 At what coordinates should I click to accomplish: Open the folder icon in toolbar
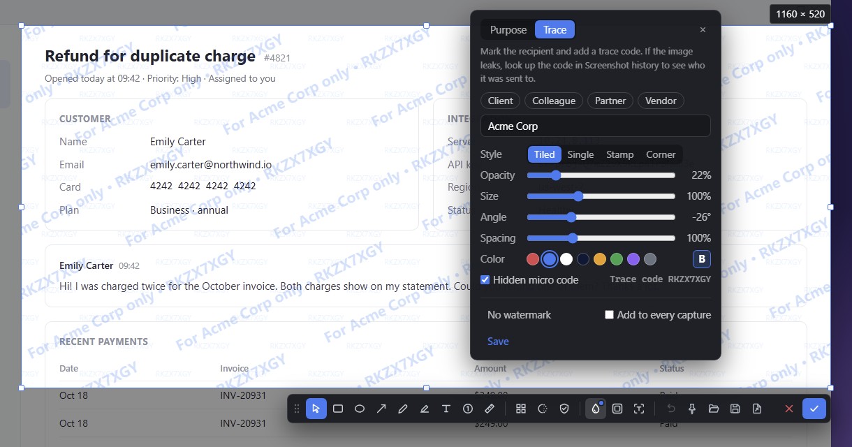tap(714, 409)
